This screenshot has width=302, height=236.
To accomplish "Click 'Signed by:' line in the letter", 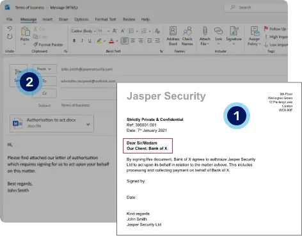I will pos(136,181).
